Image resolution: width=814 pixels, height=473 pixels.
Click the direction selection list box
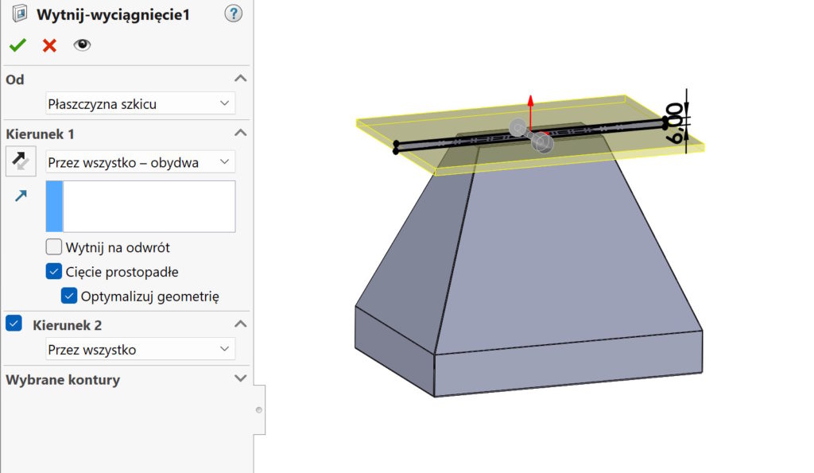(140, 205)
